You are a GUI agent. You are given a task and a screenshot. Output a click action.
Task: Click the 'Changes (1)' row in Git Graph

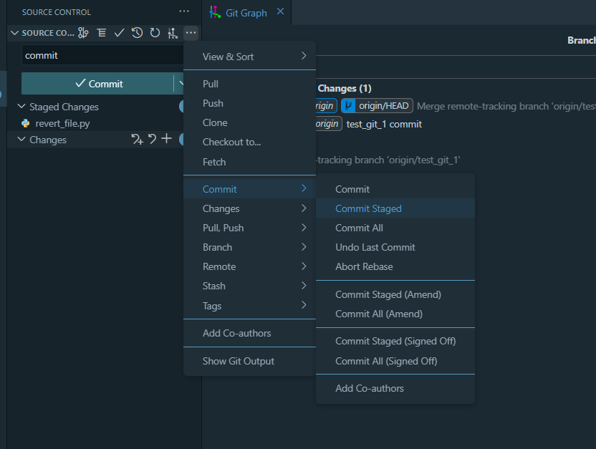[x=345, y=88]
